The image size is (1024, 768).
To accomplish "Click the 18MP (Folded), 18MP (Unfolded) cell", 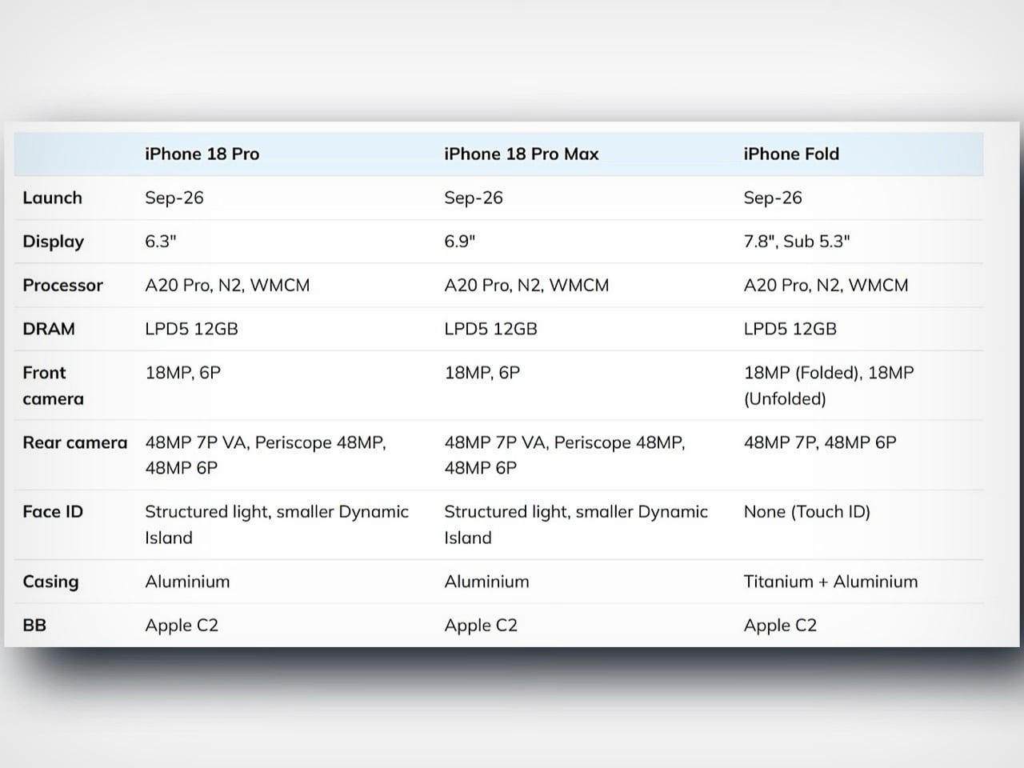I will 828,386.
